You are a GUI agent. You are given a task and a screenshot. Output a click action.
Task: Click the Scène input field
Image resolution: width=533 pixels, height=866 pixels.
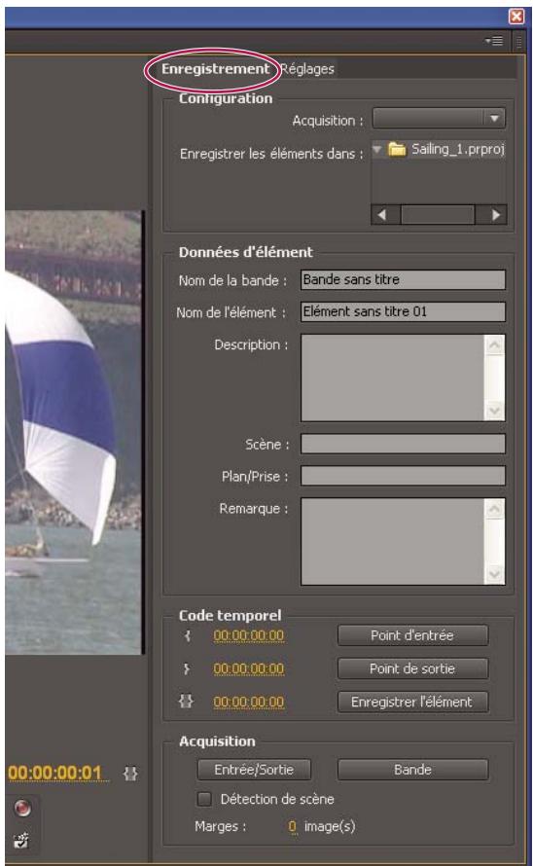pyautogui.click(x=403, y=444)
